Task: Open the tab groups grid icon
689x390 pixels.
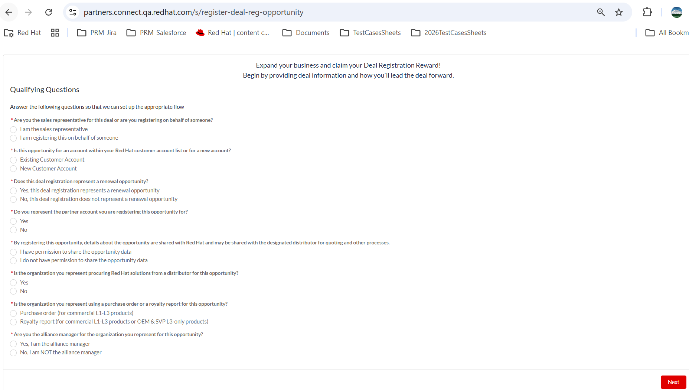Action: [x=55, y=33]
